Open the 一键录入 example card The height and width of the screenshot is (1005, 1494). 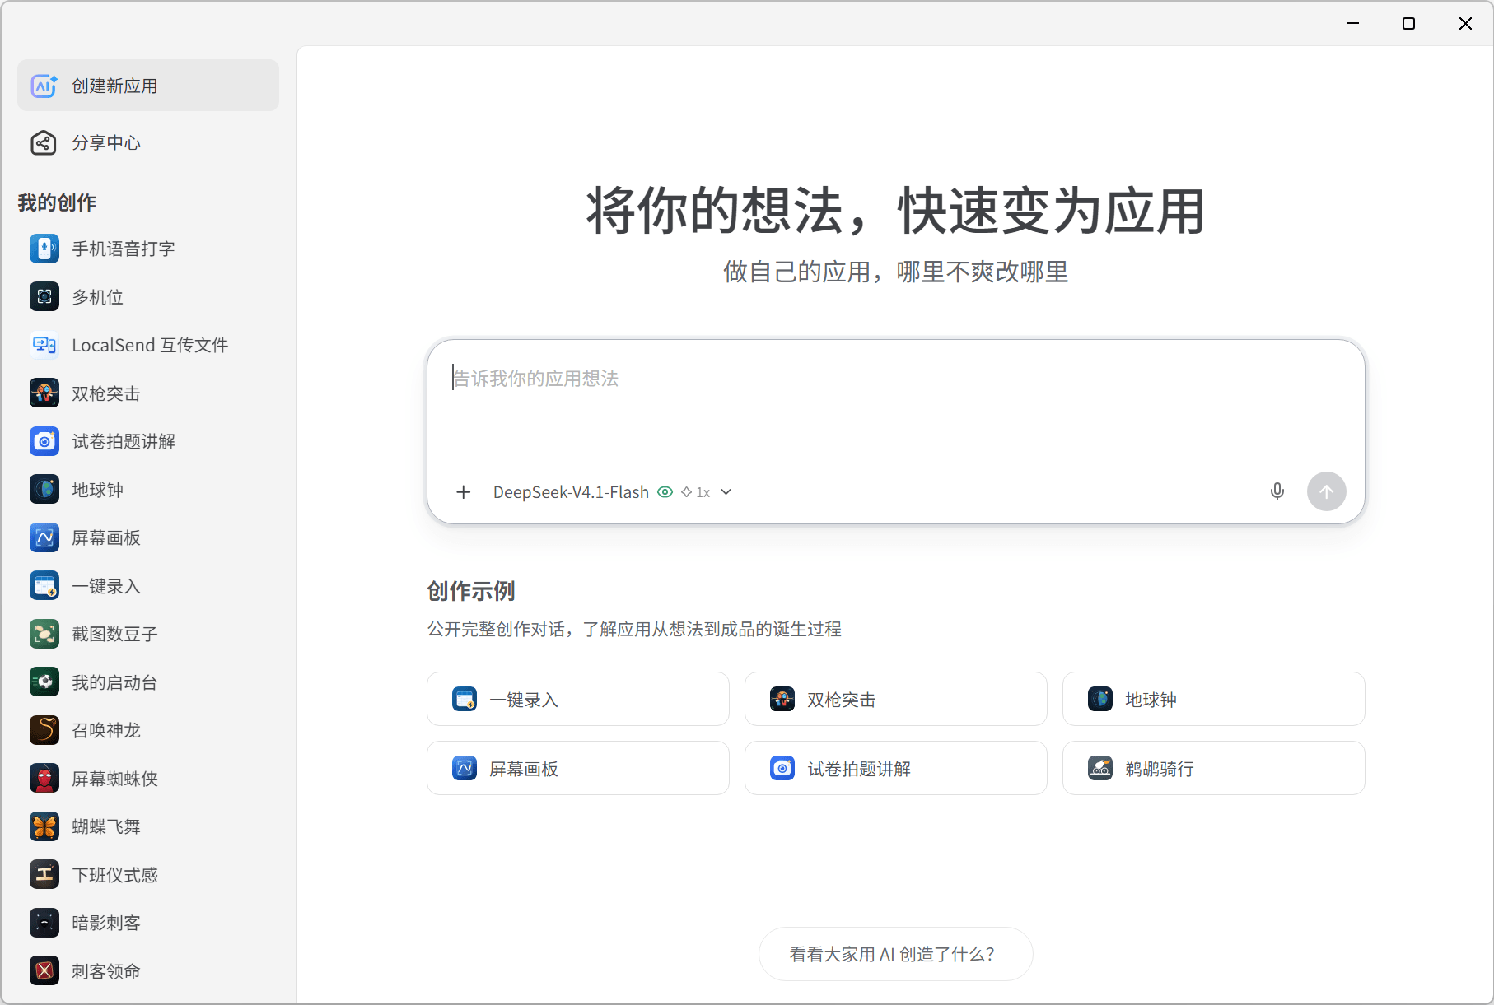tap(578, 699)
